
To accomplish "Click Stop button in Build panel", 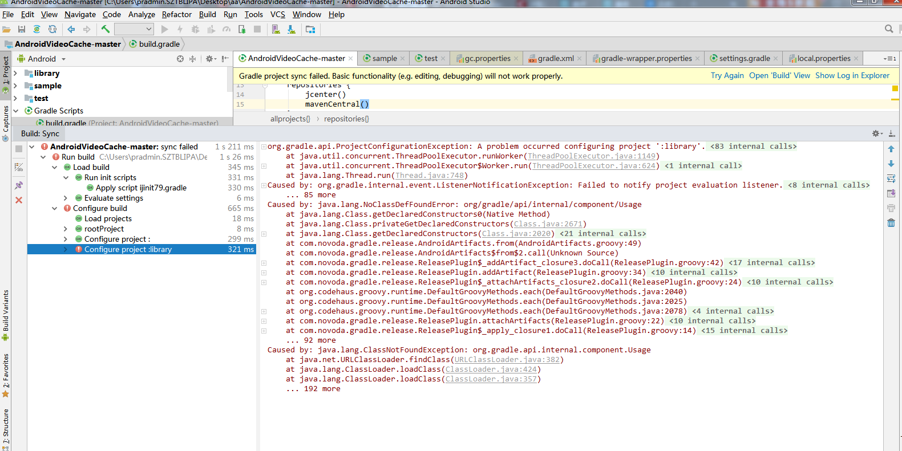I will [19, 149].
